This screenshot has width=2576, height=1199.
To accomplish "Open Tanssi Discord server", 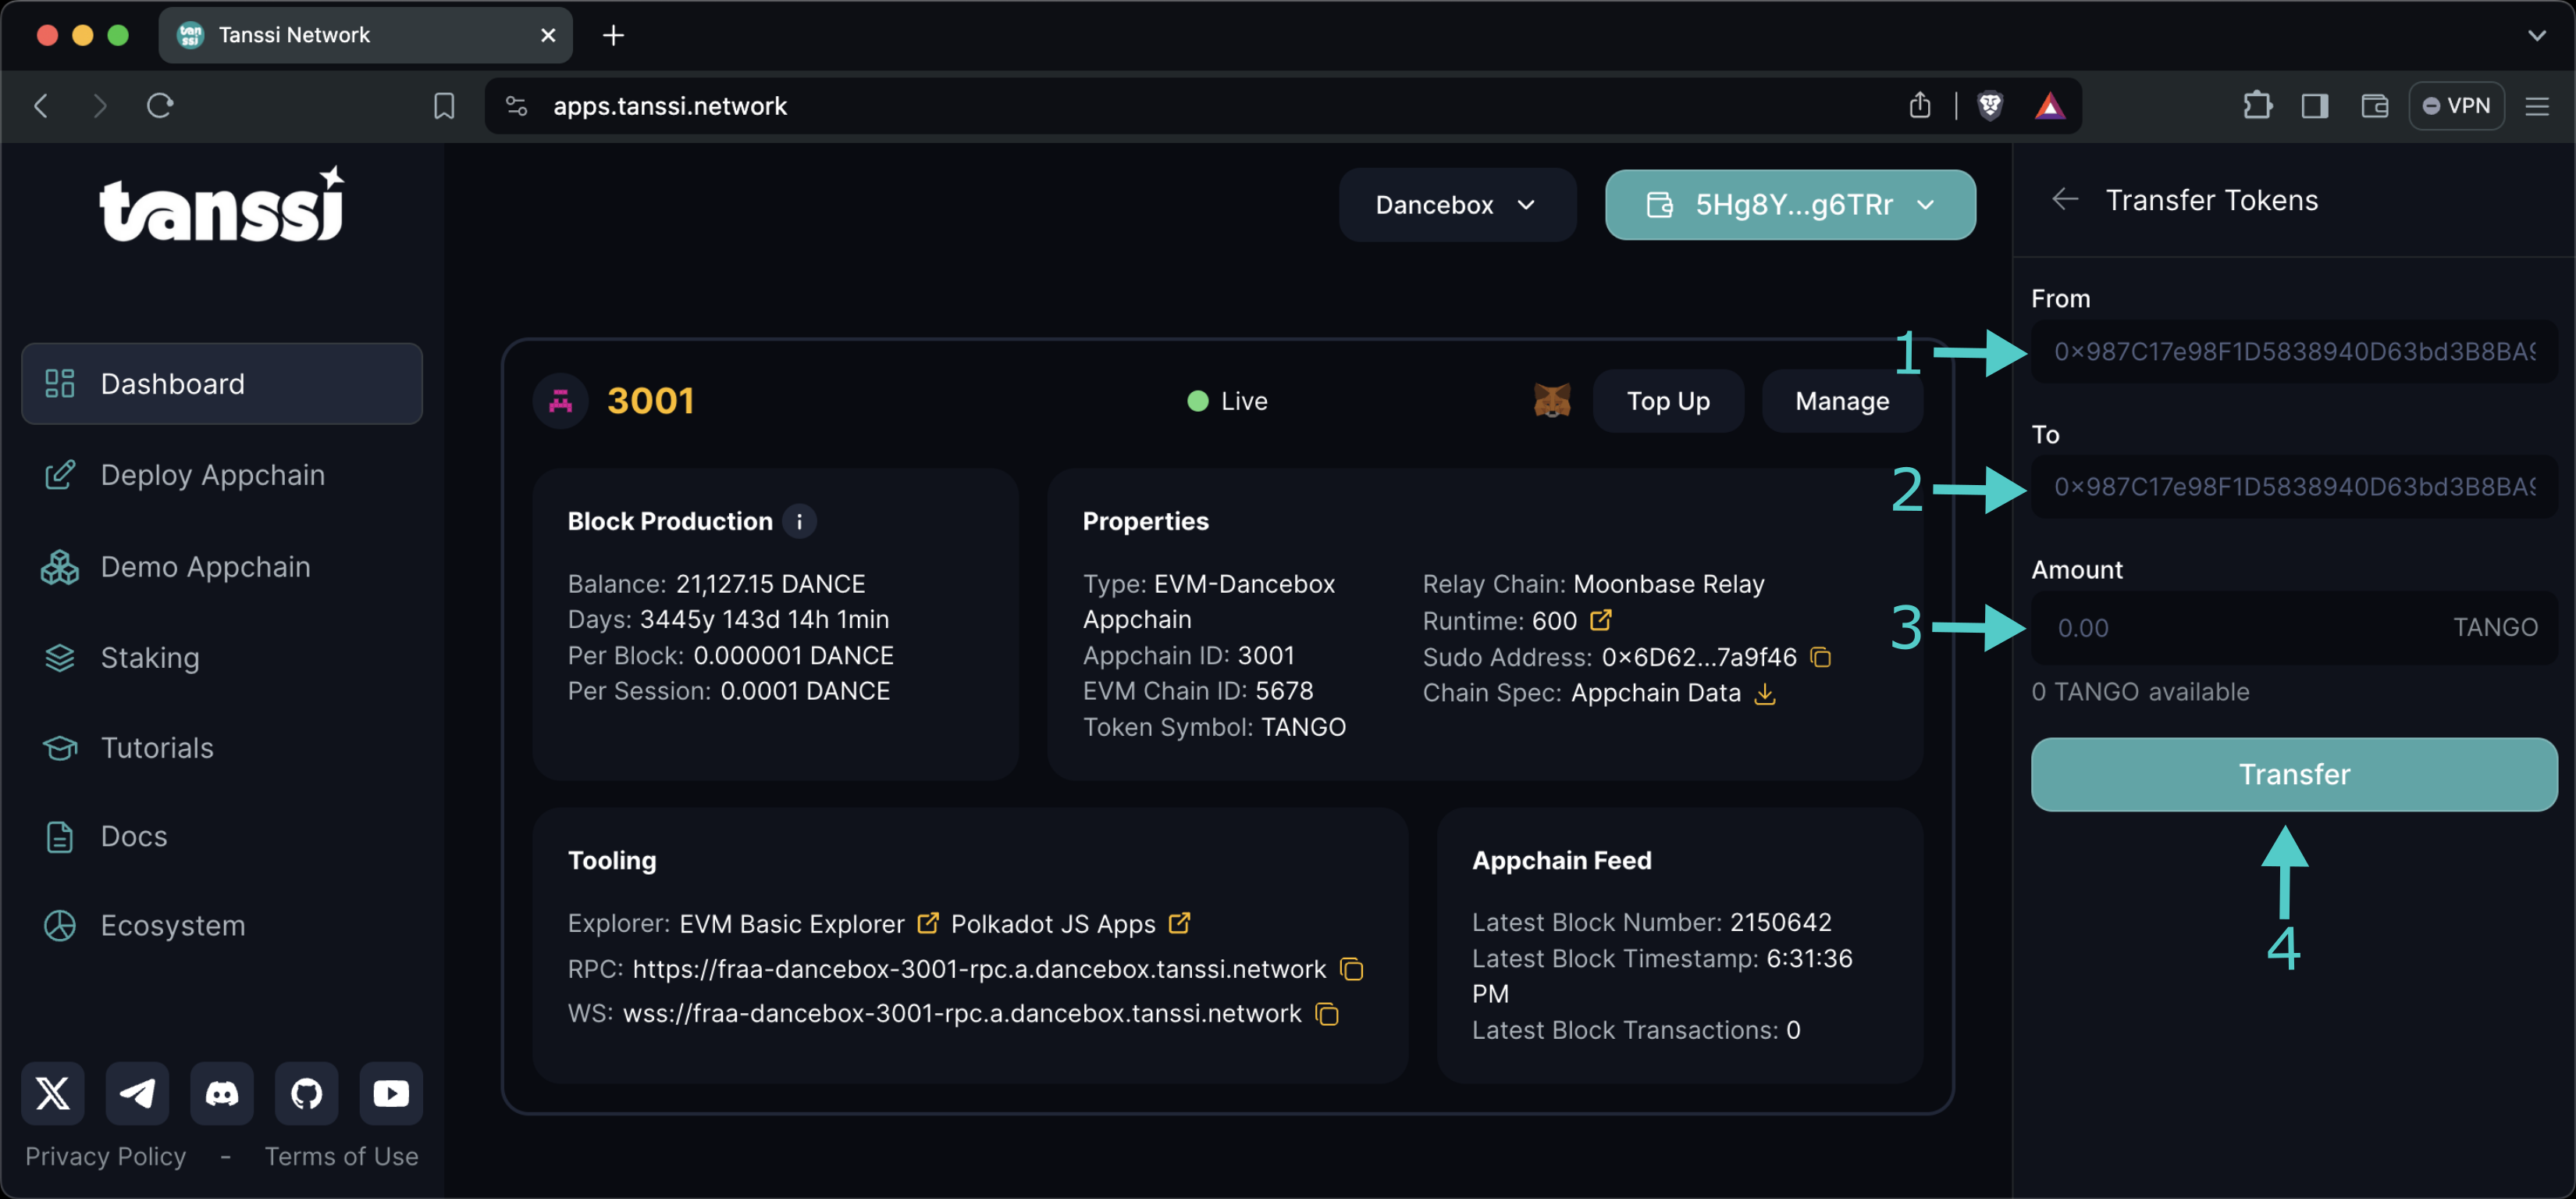I will click(x=222, y=1093).
